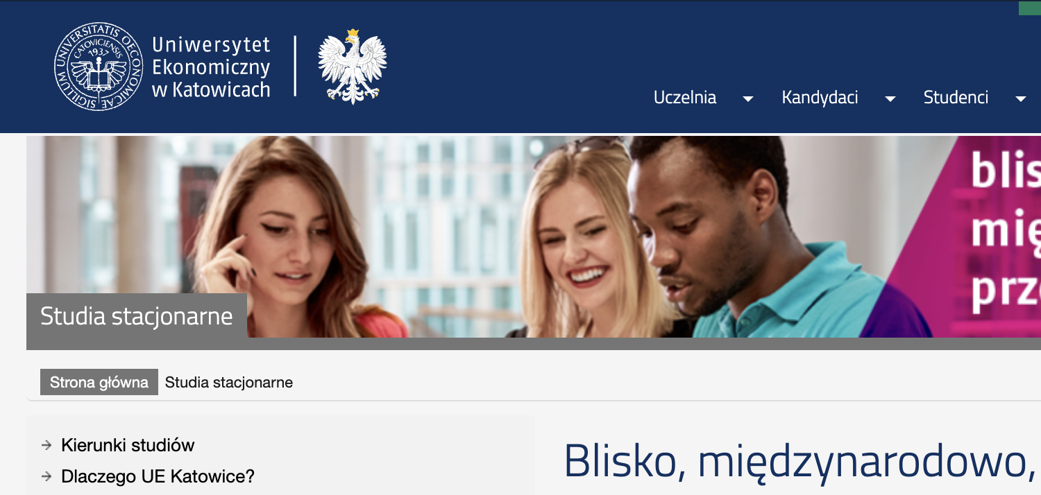Open the Kandydaci menu

click(x=820, y=98)
